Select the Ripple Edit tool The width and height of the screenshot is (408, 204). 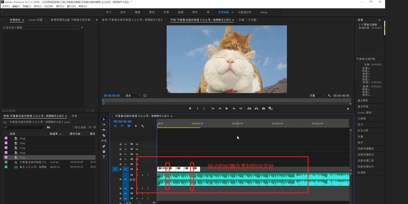tap(104, 130)
